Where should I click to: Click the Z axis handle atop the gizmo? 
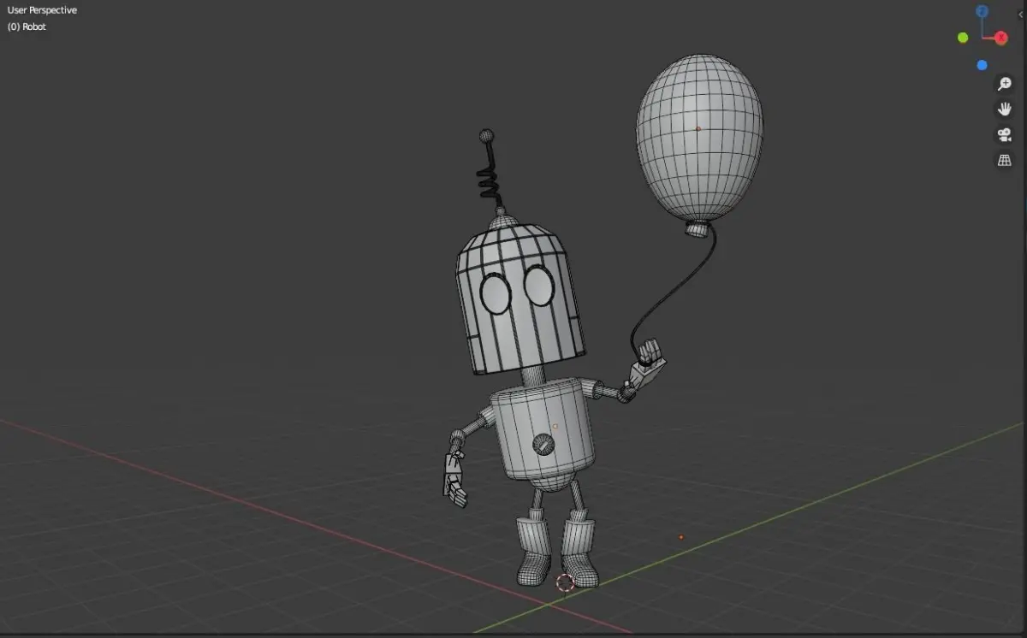click(x=982, y=11)
